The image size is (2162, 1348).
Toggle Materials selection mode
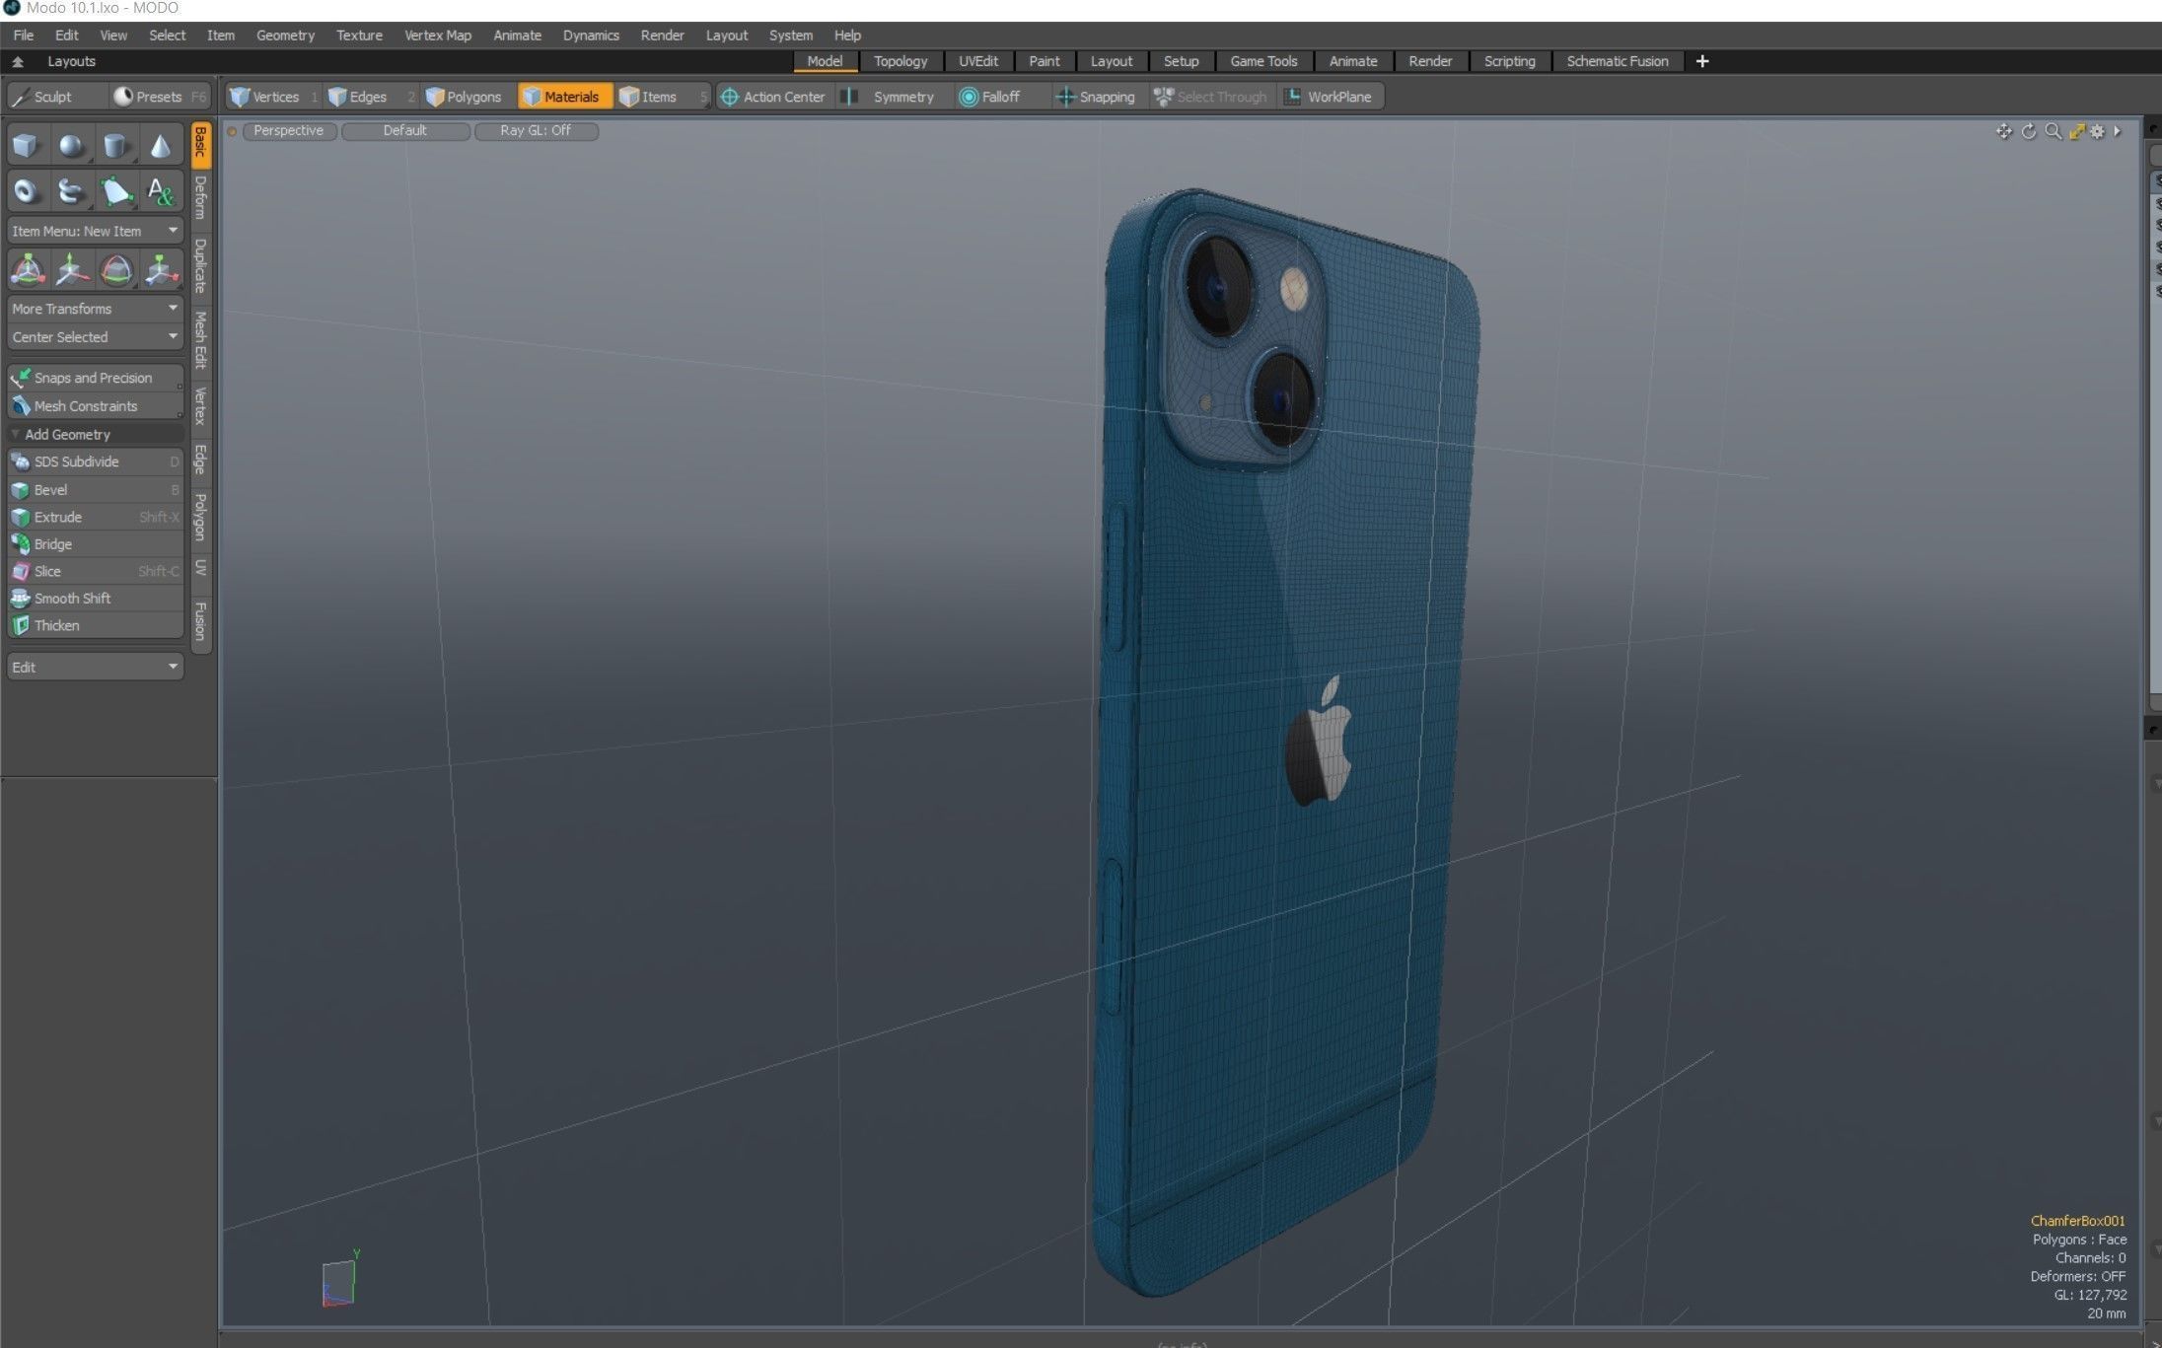click(563, 97)
